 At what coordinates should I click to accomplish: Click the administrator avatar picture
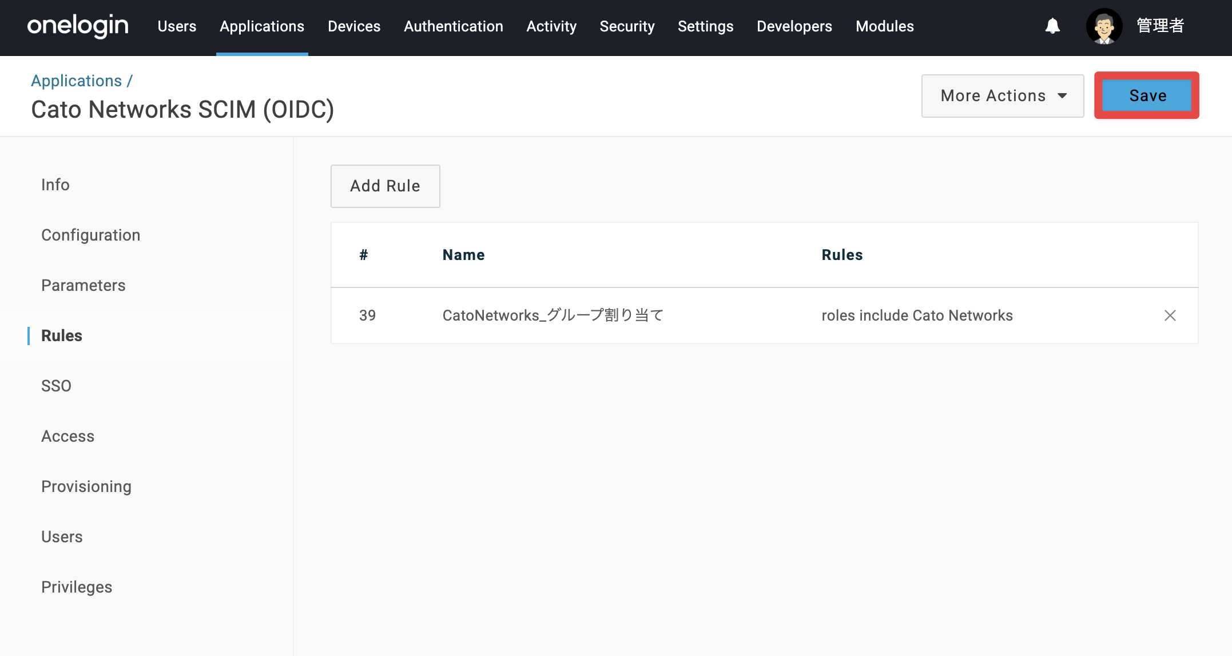pos(1104,26)
